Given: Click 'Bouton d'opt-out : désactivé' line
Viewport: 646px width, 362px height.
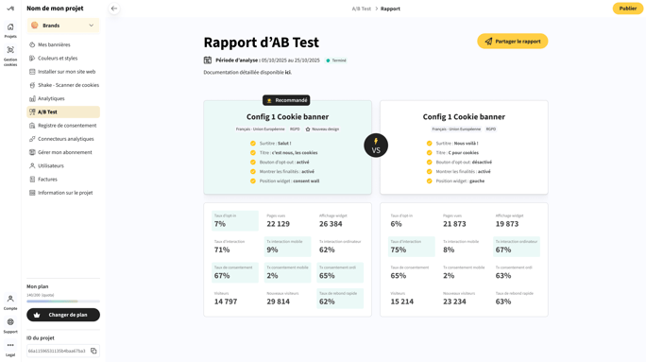Looking at the screenshot, I should click(x=459, y=162).
